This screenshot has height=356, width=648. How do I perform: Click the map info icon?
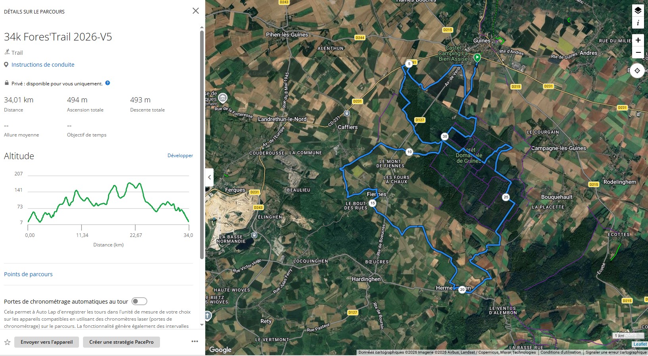pos(638,23)
